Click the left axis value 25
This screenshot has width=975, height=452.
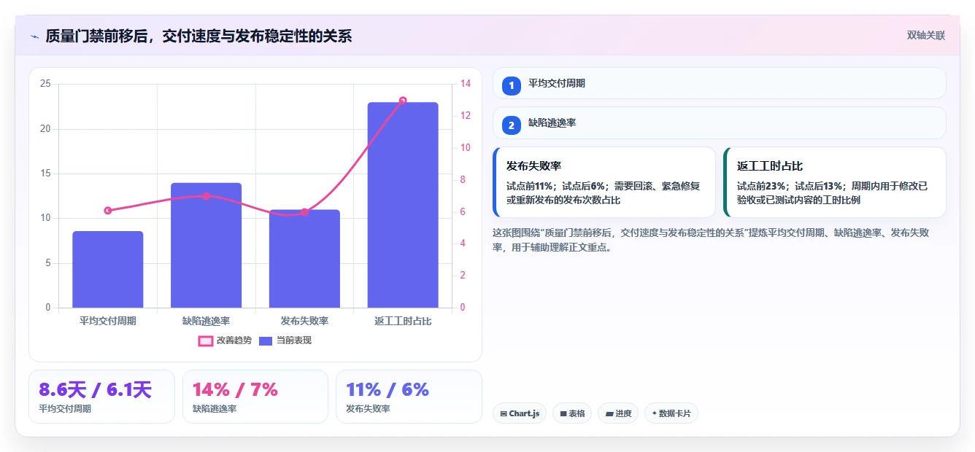[x=45, y=84]
